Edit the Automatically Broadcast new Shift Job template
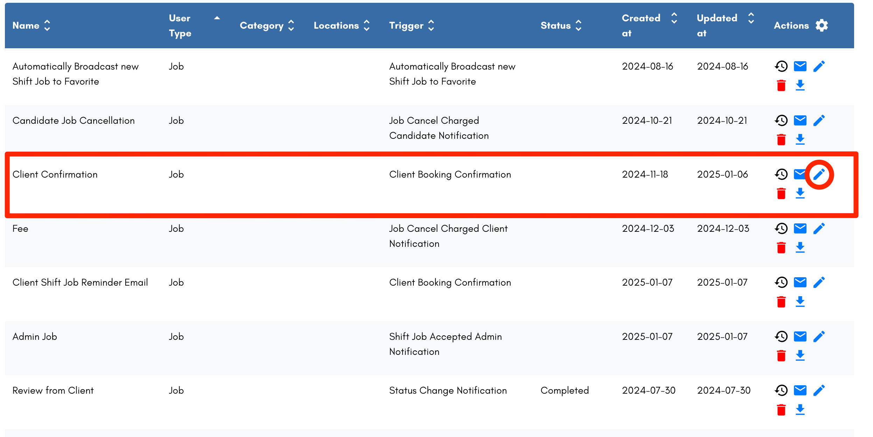Screen dimensions: 873x437 [x=819, y=66]
